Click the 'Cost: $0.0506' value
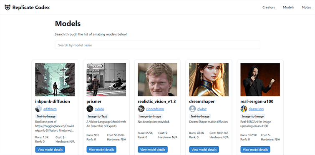The width and height of the screenshot is (315, 155). point(115,135)
